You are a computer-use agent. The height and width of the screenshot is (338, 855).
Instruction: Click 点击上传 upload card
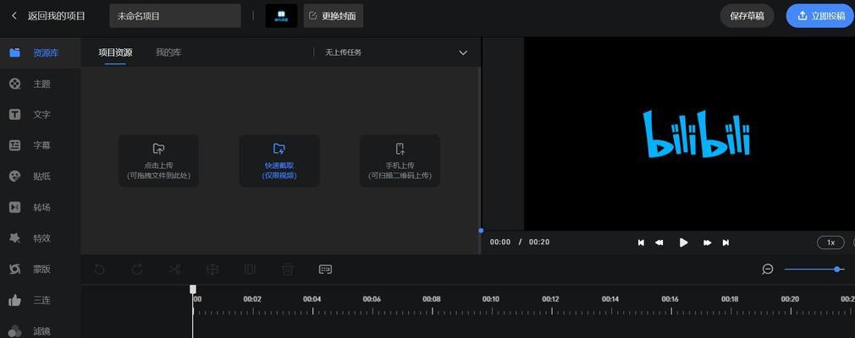click(158, 161)
